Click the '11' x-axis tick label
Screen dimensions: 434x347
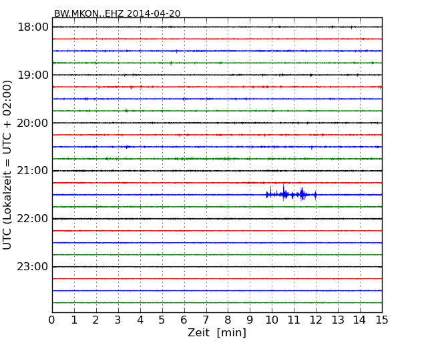coord(294,320)
